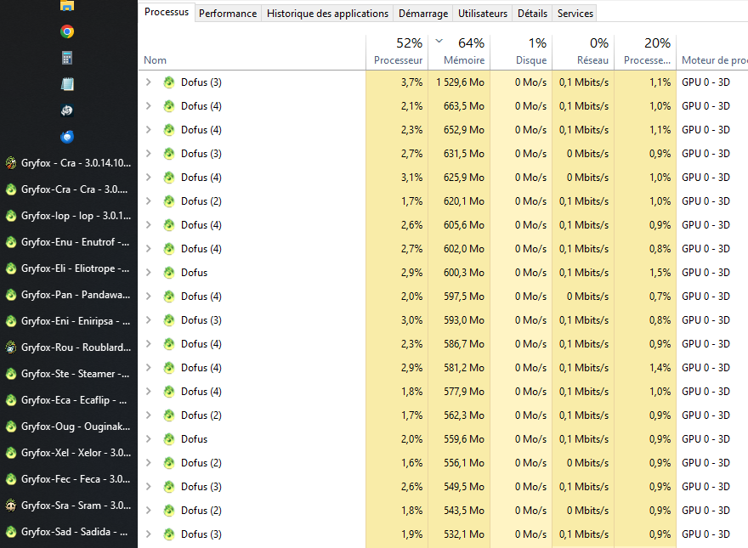This screenshot has height=548, width=748.
Task: Click the Dofus icon on the 549,5 Mo row
Action: 169,487
